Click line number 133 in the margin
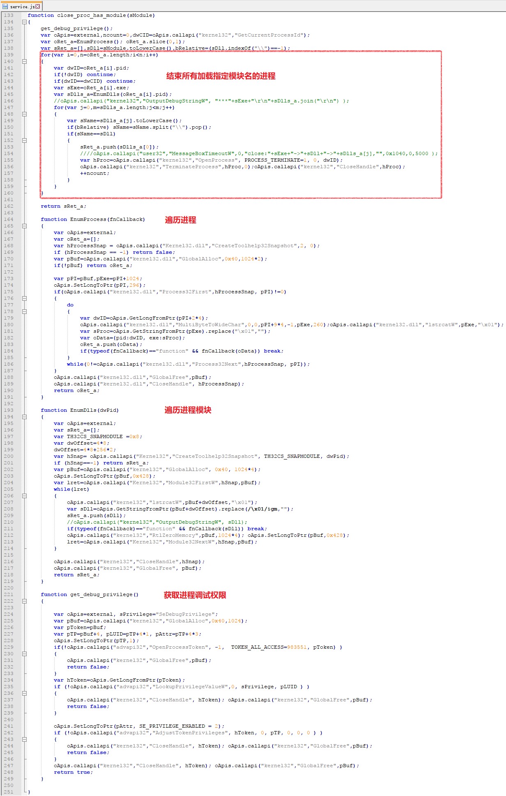Viewport: 506px width, 796px height. coord(9,15)
